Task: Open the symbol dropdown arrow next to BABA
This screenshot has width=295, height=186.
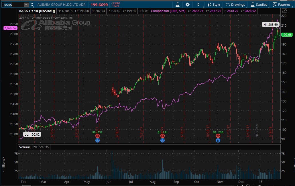Action: (26, 5)
